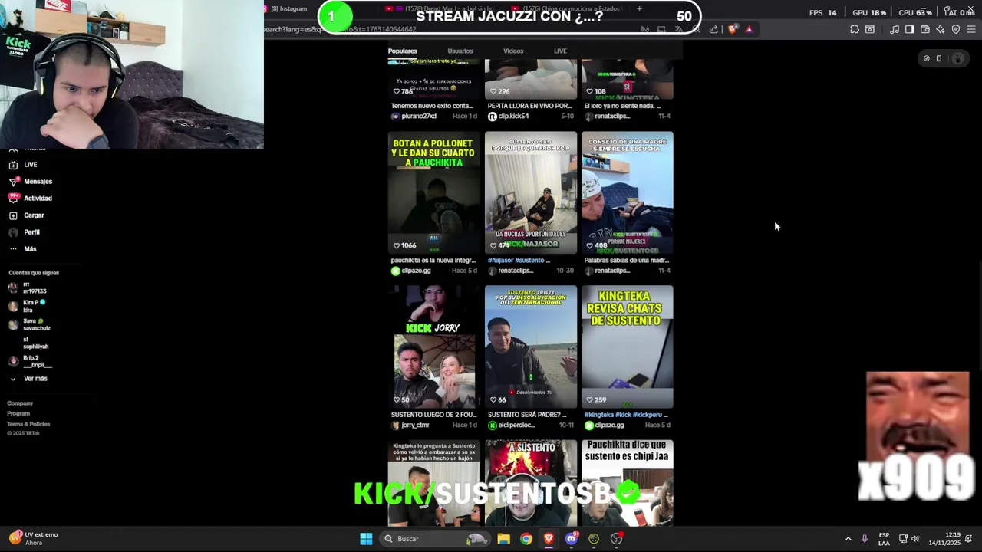Open Mensajes in the sidebar

[x=31, y=182]
